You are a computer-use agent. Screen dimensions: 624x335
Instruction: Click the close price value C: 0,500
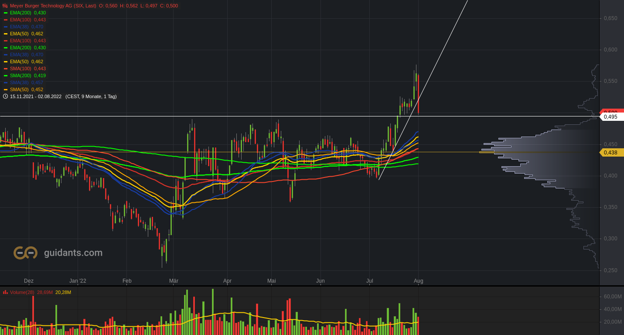(x=169, y=6)
